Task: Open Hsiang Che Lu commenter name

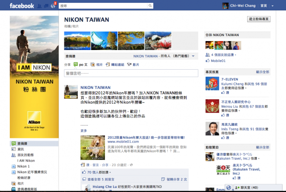Action: (105, 187)
